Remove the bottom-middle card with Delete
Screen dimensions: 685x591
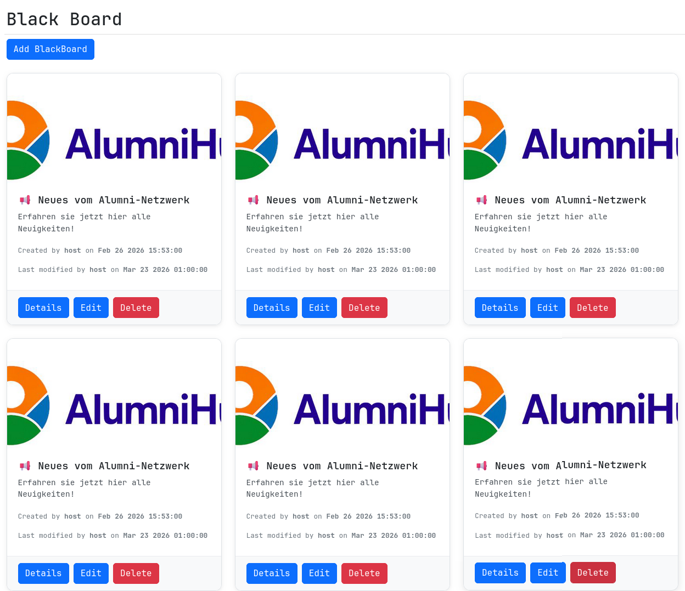(364, 573)
